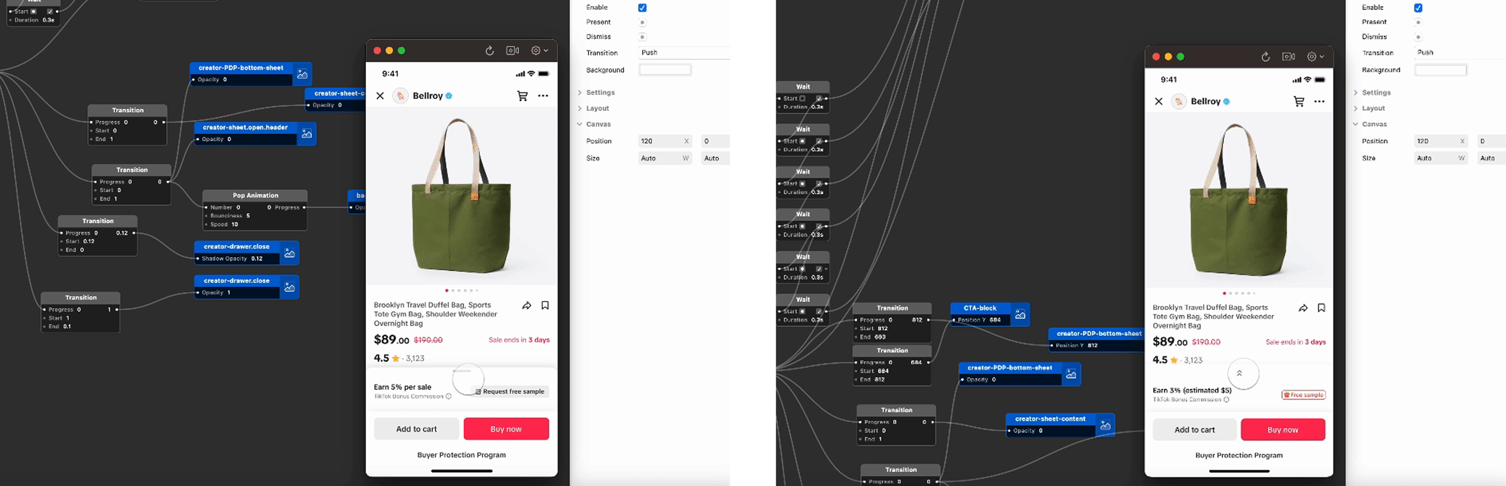This screenshot has height=486, width=1506.
Task: Tap Request free sample button
Action: [x=510, y=391]
